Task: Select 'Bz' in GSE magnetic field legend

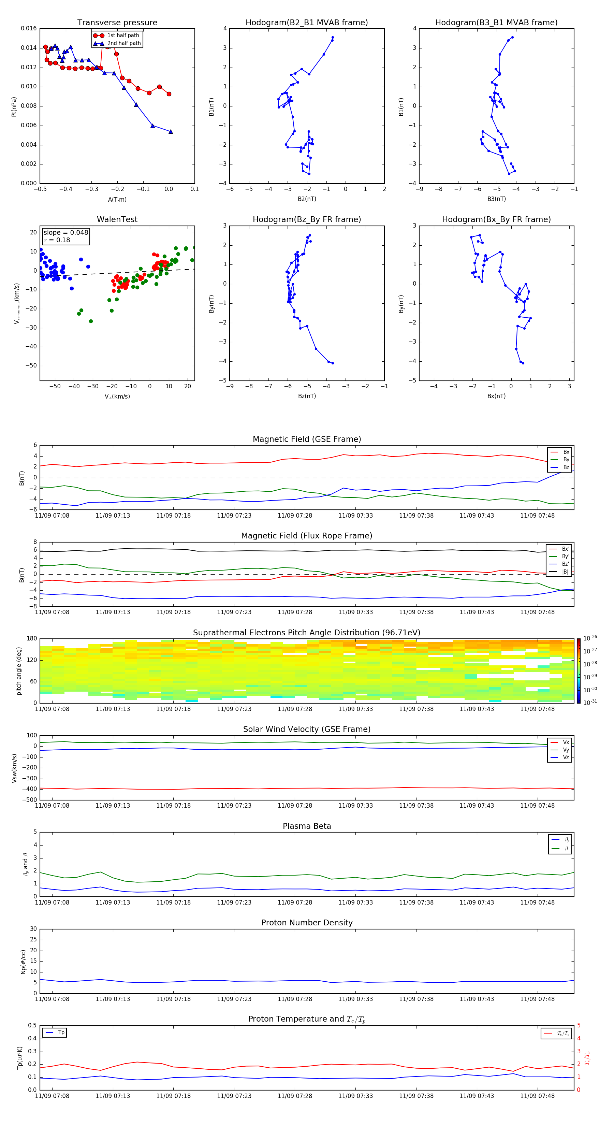Action: (x=560, y=467)
